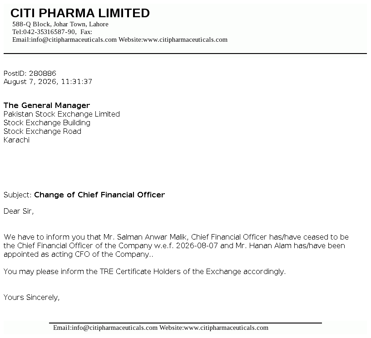Viewport: 371px width, 338px height.
Task: Click the name Mr. Hanan Alam
Action: click(263, 245)
